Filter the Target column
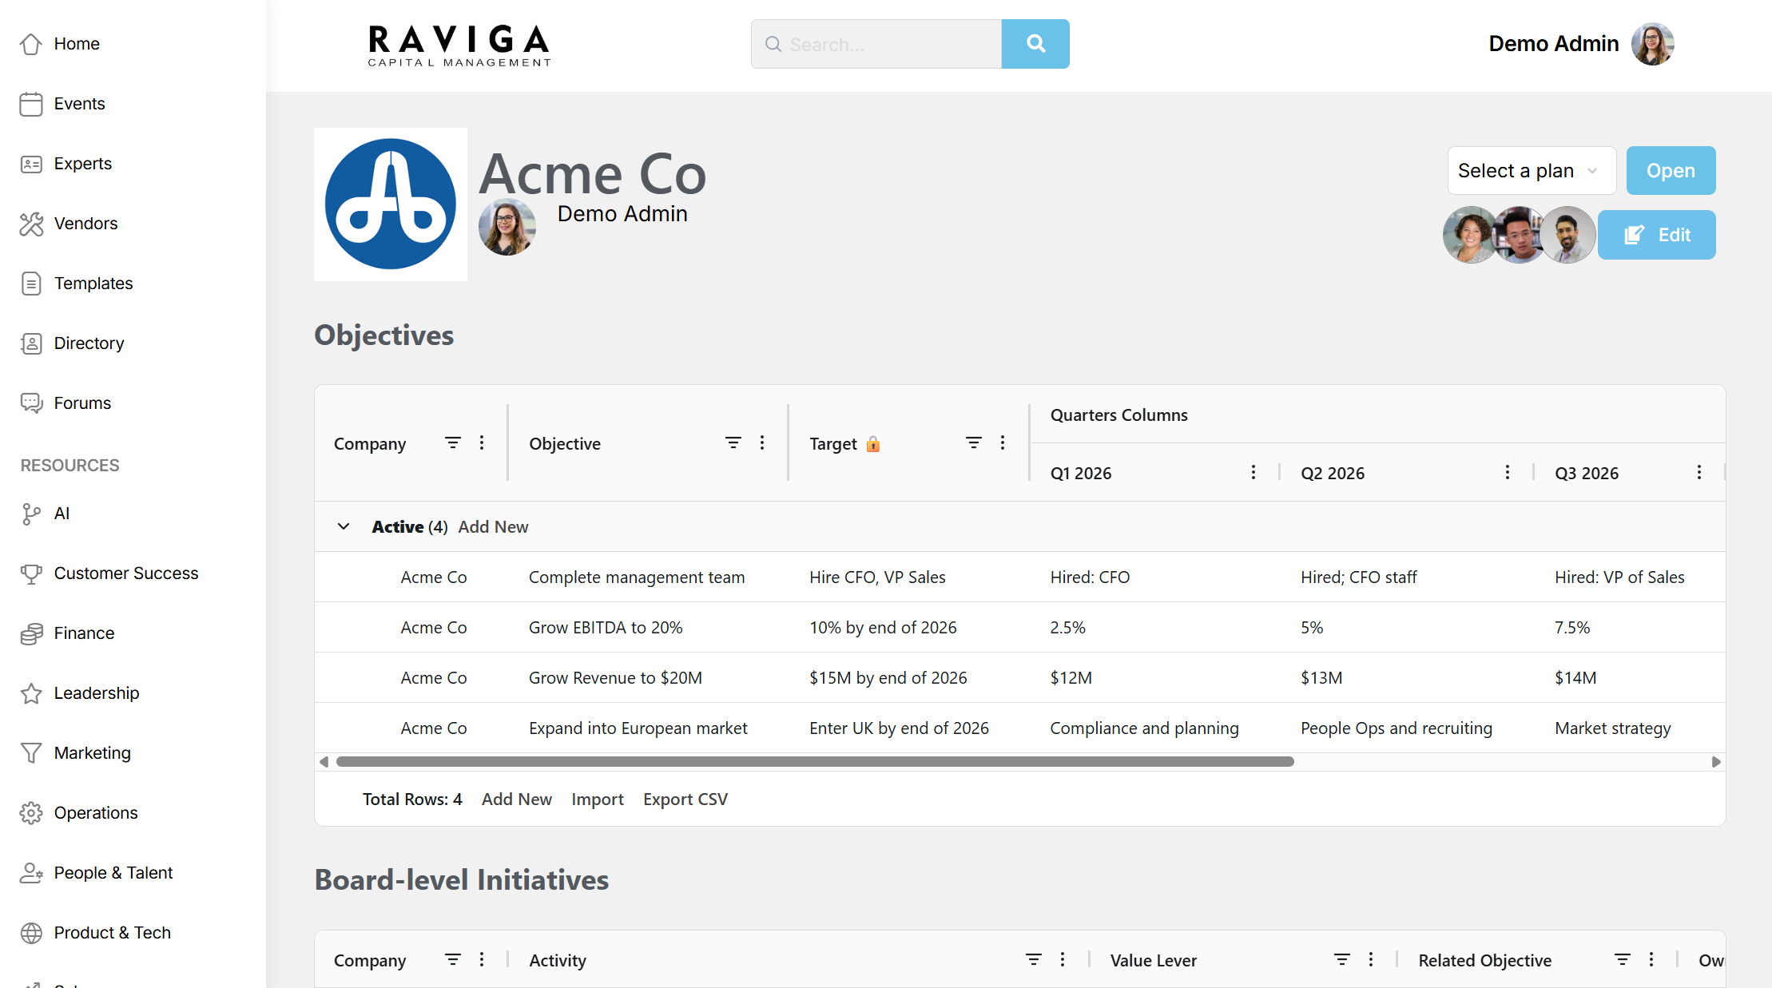 pyautogui.click(x=974, y=442)
